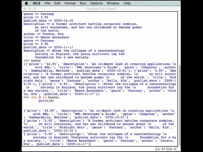Screen dimensions: 203x152
Task: Open the Run menu
Action: [x=83, y=3]
